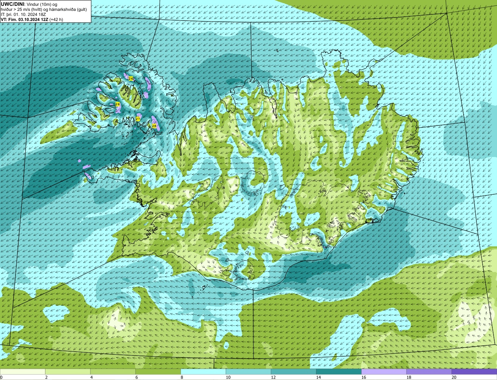Click the "UWC/DINI" model title text
Image resolution: width=497 pixels, height=380 pixels.
click(x=12, y=4)
